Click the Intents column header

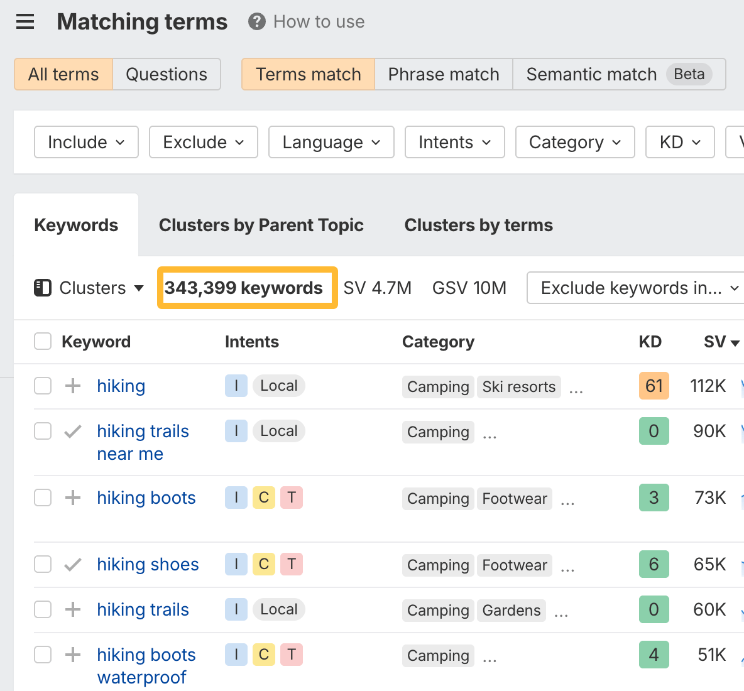[x=251, y=342]
